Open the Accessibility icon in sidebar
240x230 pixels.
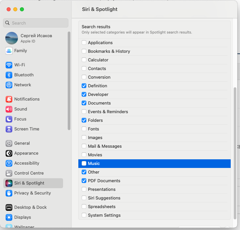click(x=9, y=163)
